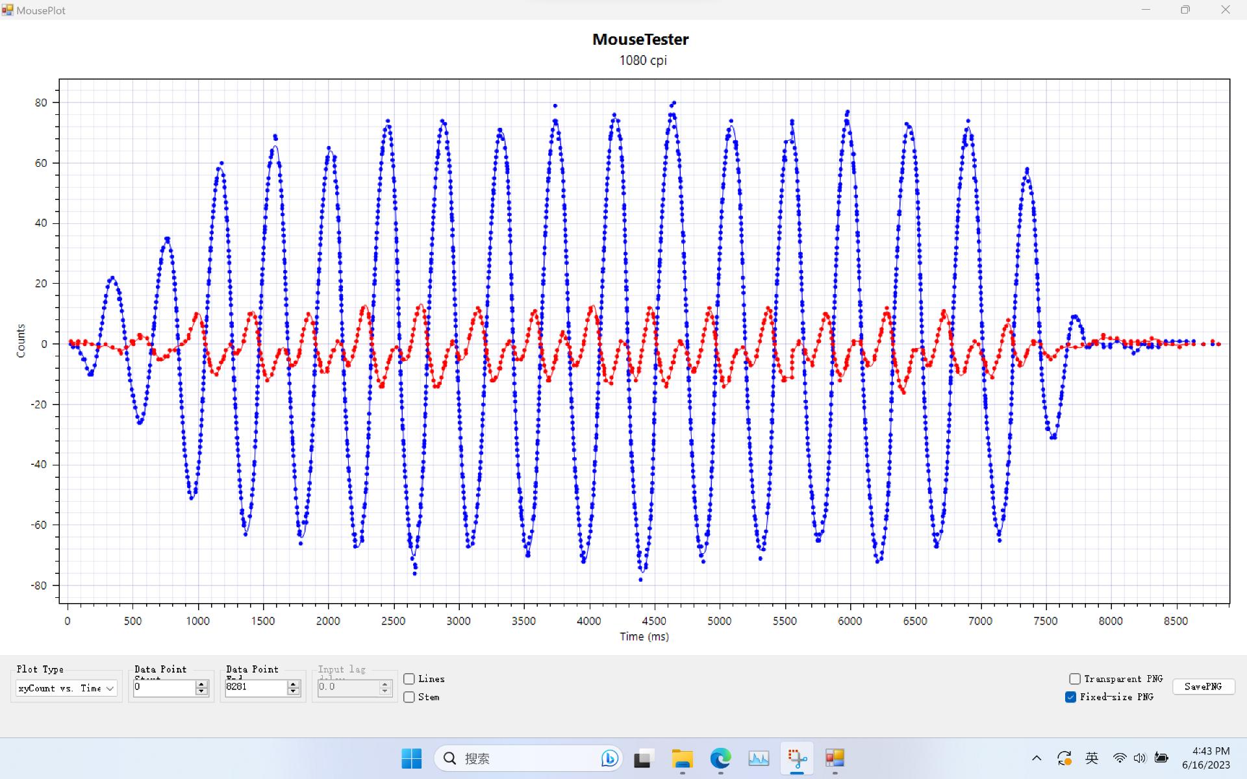Open the graph monitor taskbar app

(x=759, y=758)
